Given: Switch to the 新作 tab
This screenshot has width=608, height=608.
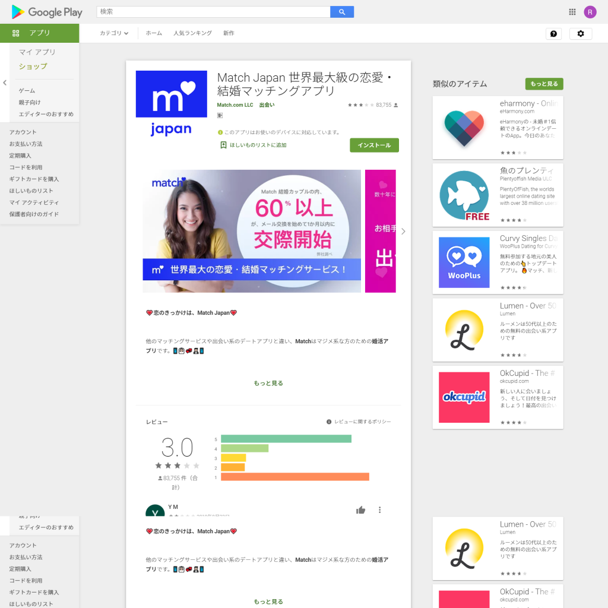Looking at the screenshot, I should [229, 33].
